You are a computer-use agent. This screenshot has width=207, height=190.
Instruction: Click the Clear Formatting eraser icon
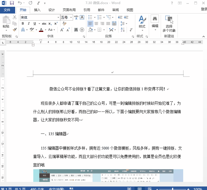pyautogui.click(x=64, y=24)
